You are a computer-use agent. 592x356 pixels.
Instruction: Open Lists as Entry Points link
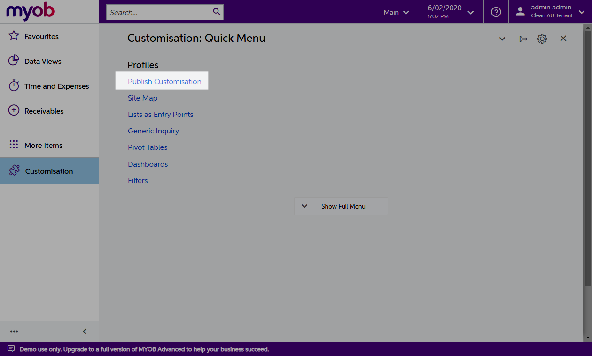pos(160,114)
